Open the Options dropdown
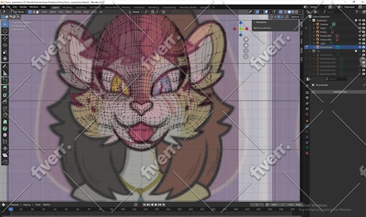366x217 pixels. [x=296, y=17]
